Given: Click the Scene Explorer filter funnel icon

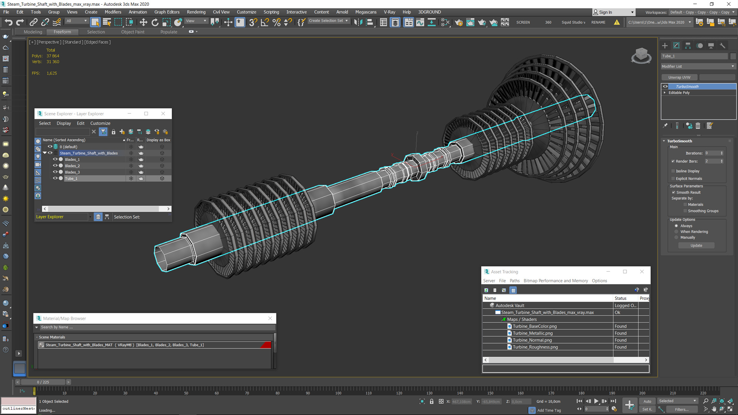Looking at the screenshot, I should click(103, 132).
